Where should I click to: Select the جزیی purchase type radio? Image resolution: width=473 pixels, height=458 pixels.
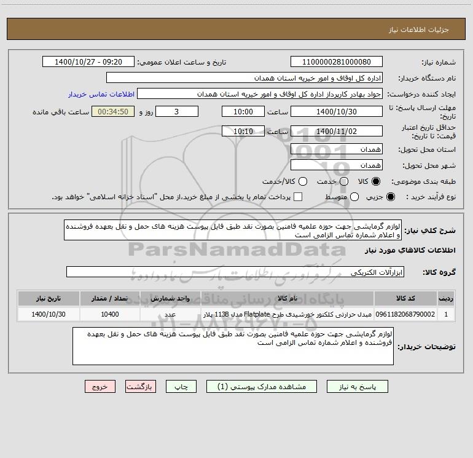click(x=390, y=197)
